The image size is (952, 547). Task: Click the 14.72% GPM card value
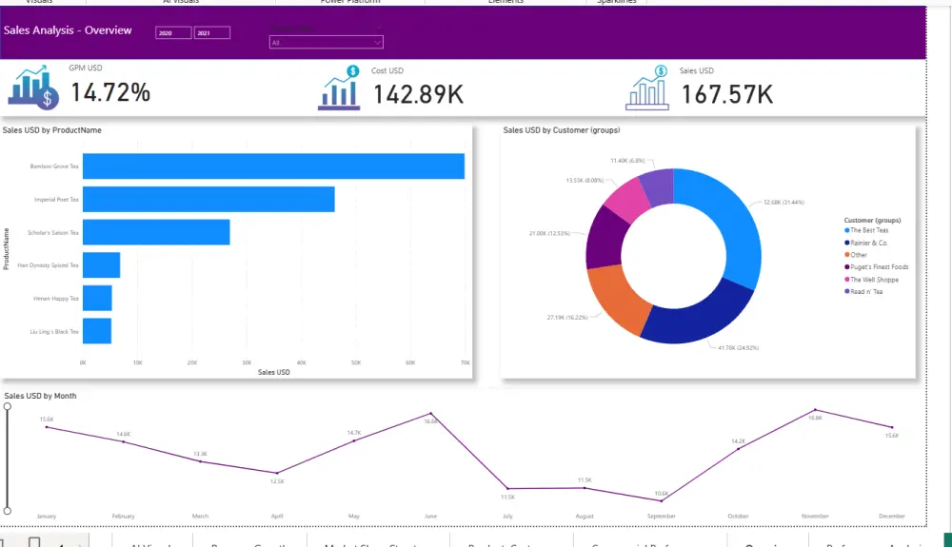coord(110,93)
